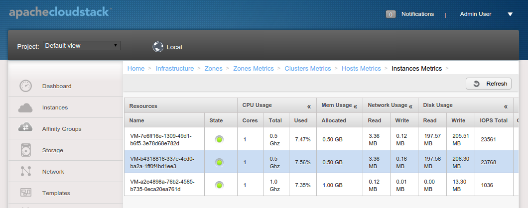This screenshot has width=528, height=208.
Task: Sort by the Cores column header
Action: pos(251,120)
